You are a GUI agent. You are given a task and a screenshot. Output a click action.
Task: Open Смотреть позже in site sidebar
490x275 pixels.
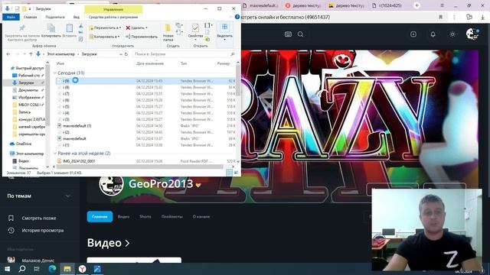tap(32, 218)
